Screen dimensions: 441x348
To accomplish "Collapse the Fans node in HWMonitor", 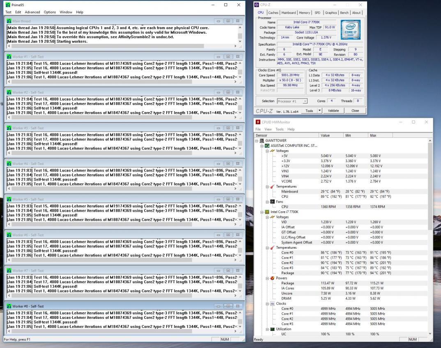I will (x=267, y=202).
